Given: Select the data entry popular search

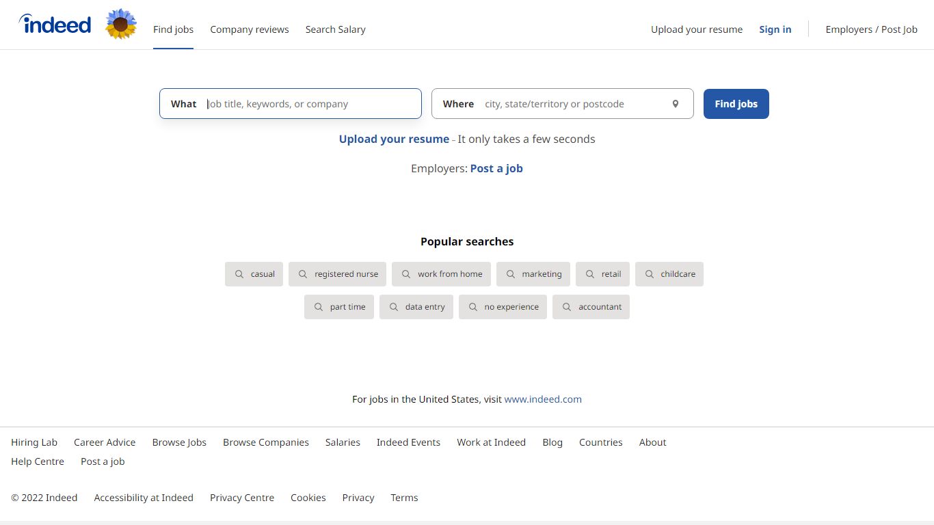Looking at the screenshot, I should click(x=416, y=307).
